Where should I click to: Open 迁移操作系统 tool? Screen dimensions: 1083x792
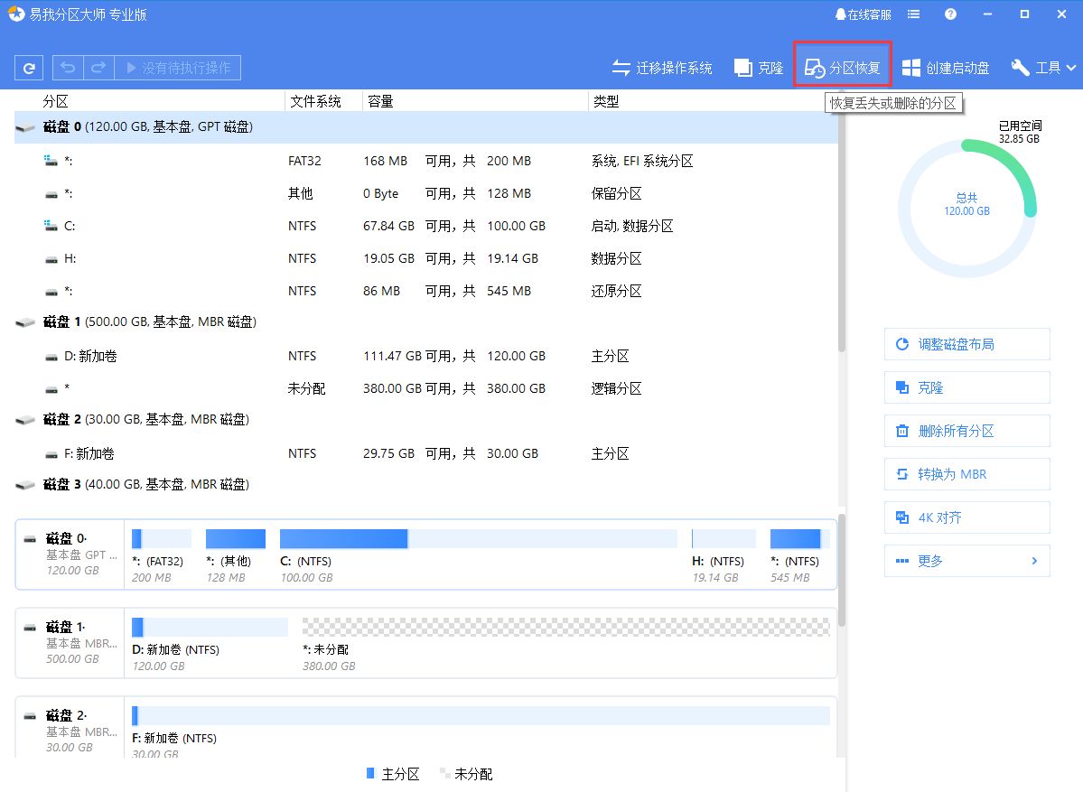(662, 68)
